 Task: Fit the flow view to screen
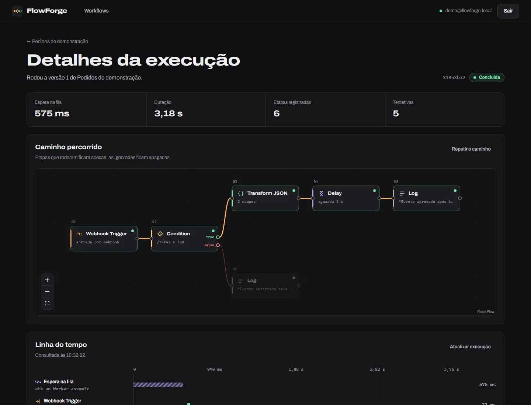tap(47, 303)
